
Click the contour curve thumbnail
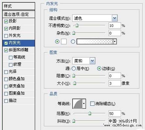coord(77,104)
